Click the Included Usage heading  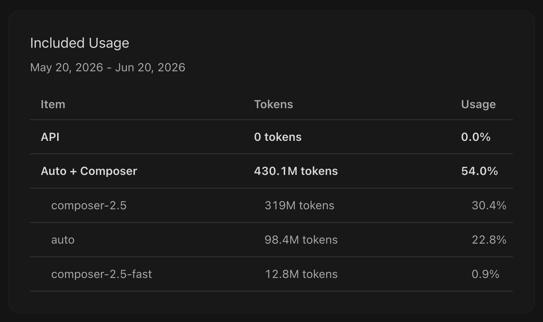(79, 43)
